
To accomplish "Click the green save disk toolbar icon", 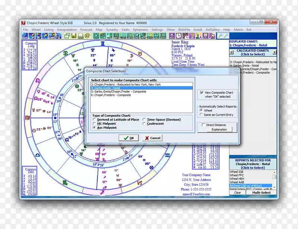I will click(74, 36).
